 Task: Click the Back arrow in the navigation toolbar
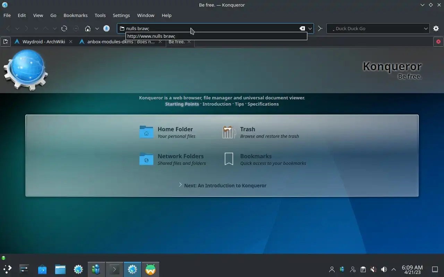(8, 29)
